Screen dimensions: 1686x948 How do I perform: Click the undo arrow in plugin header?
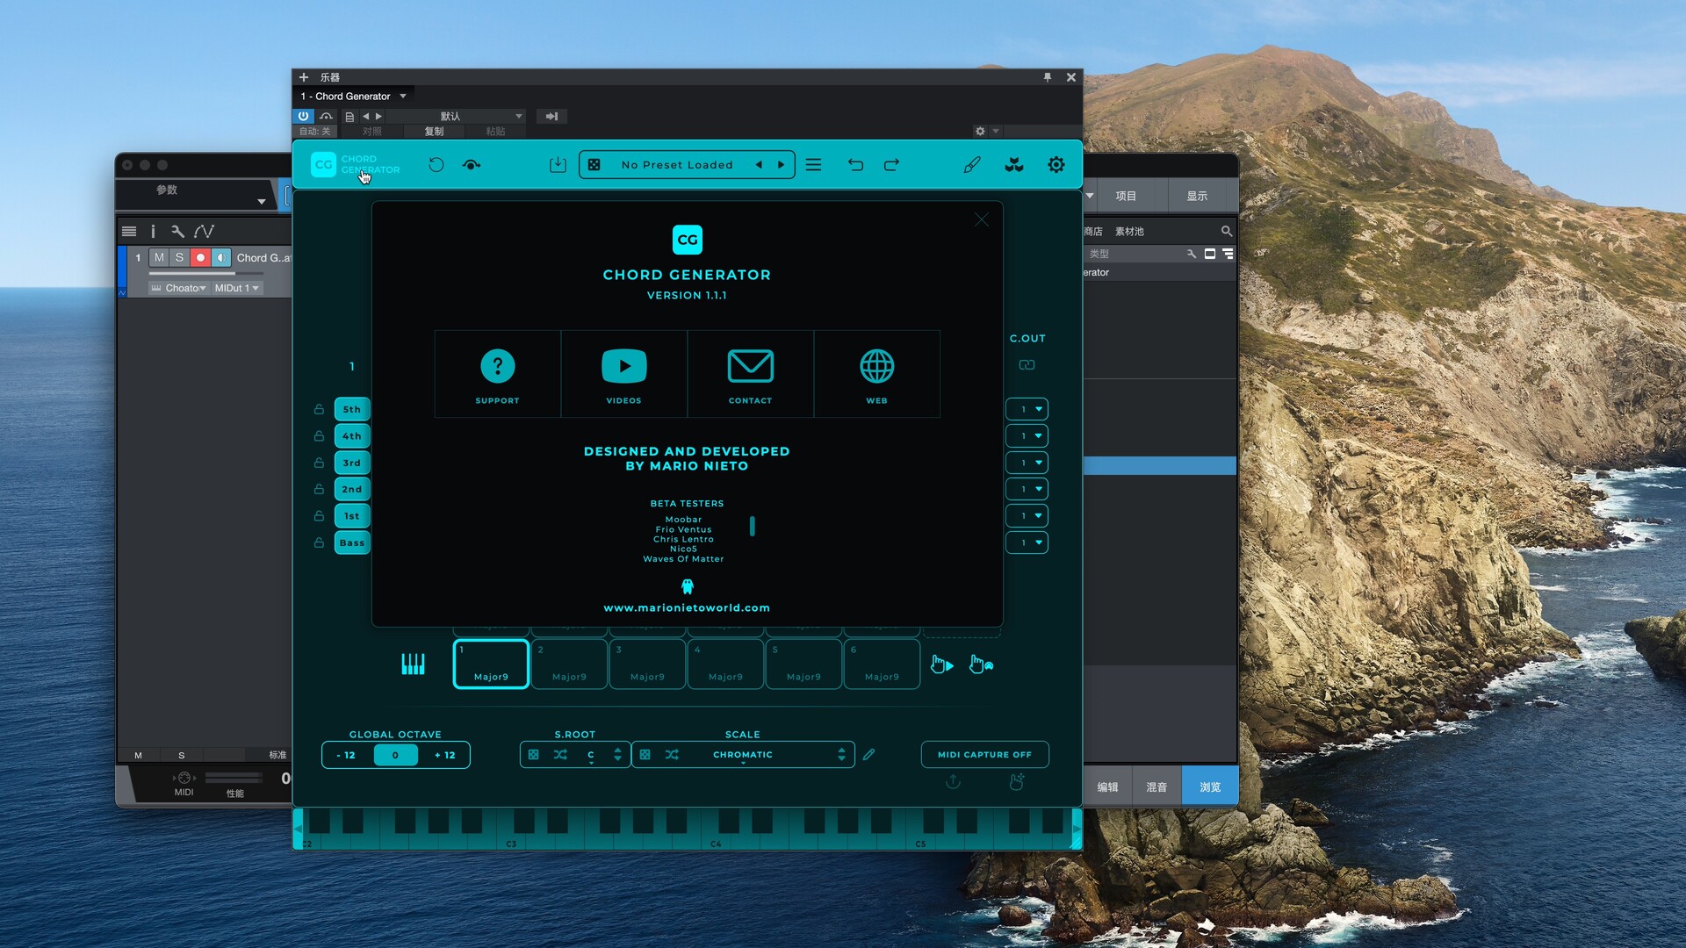[855, 164]
